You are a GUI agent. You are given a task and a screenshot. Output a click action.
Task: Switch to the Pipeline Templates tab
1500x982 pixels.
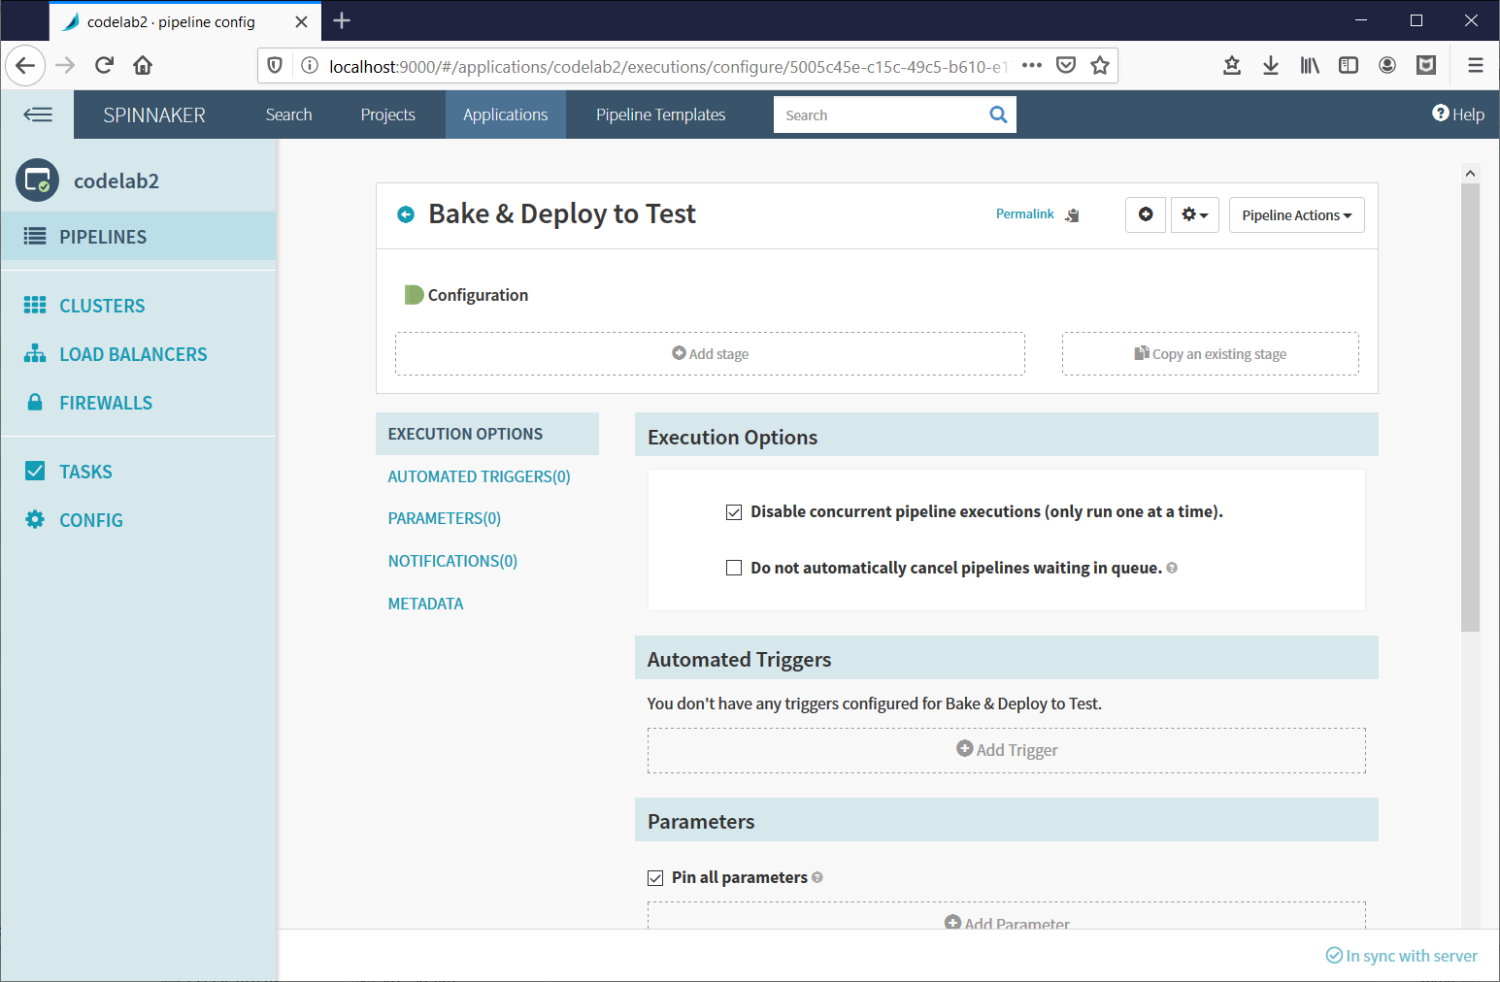click(x=660, y=114)
